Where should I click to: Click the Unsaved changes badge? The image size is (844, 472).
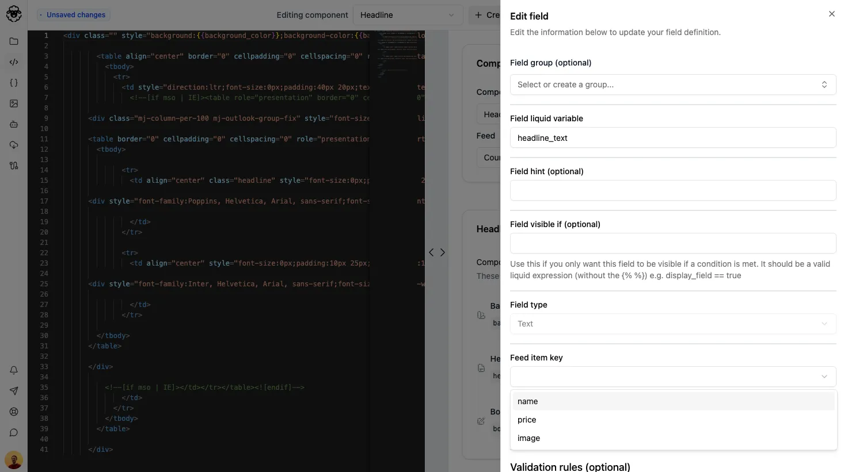[73, 14]
